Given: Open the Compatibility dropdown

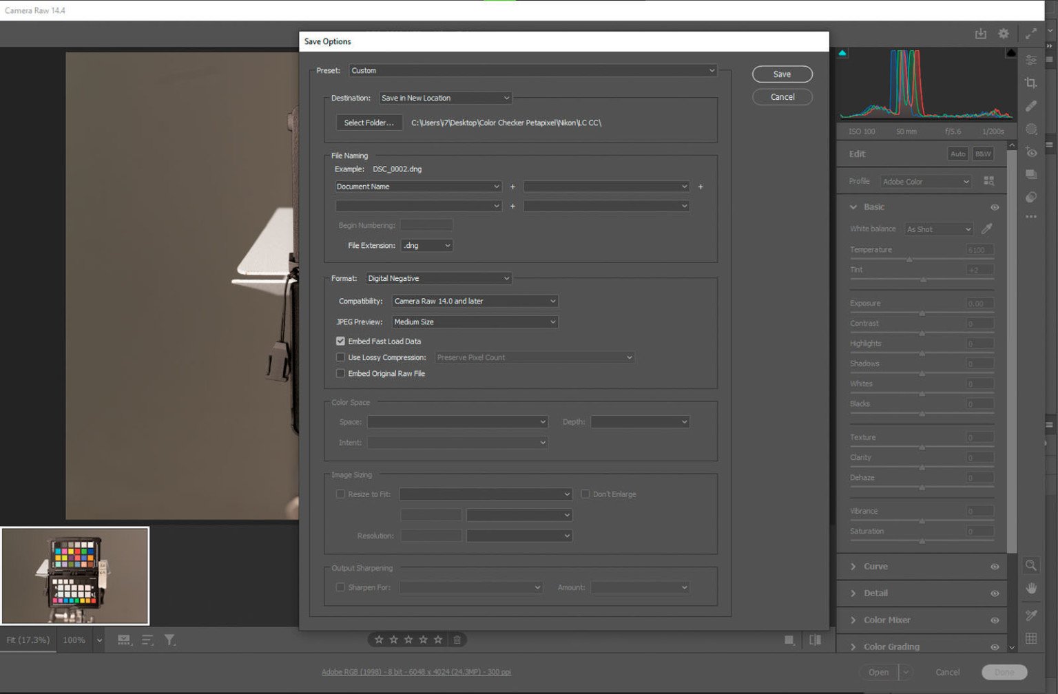Looking at the screenshot, I should (x=474, y=301).
